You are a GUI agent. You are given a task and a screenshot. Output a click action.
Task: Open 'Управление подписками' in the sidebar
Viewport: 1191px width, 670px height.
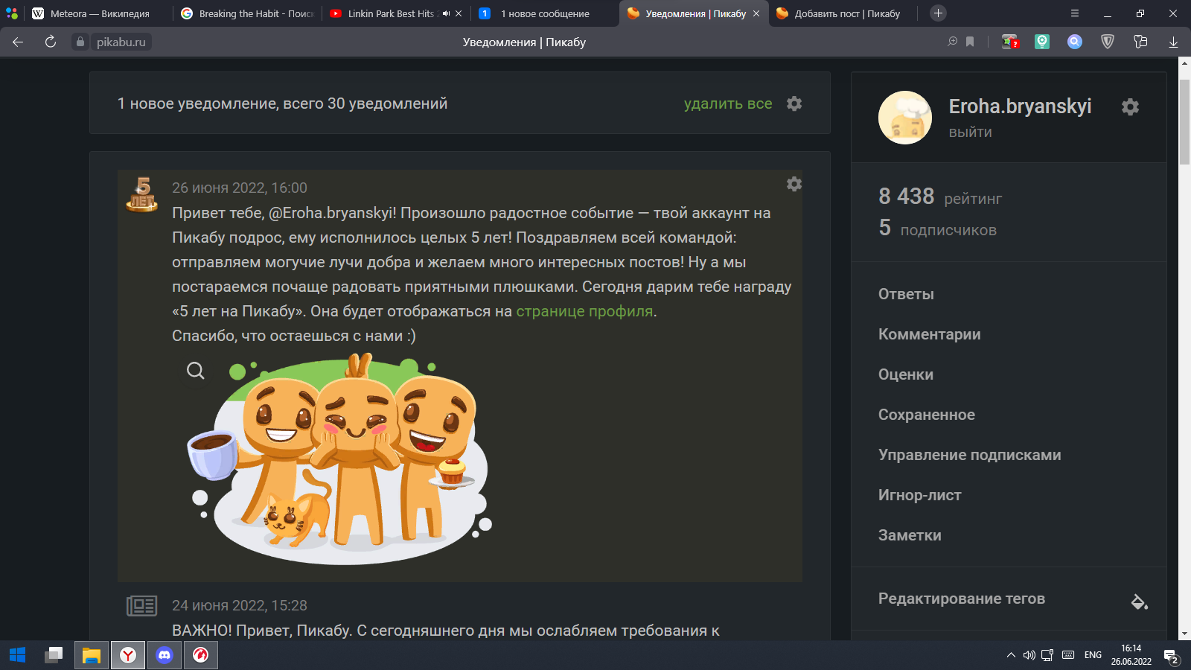969,455
